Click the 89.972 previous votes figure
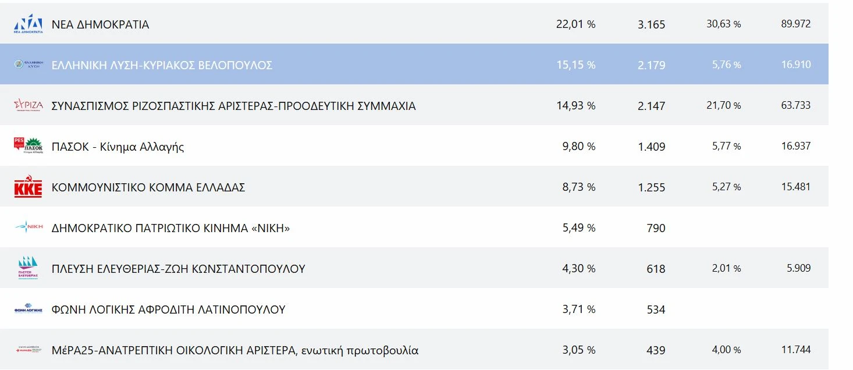The height and width of the screenshot is (370, 853). click(795, 24)
